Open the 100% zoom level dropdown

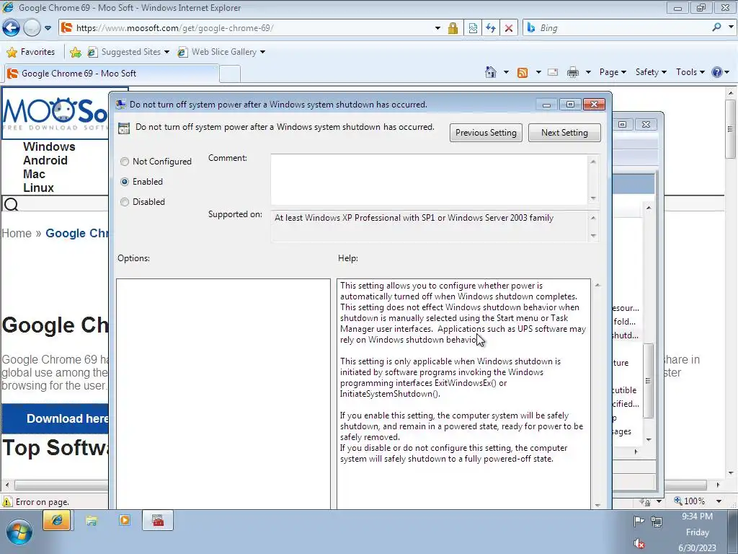(719, 501)
